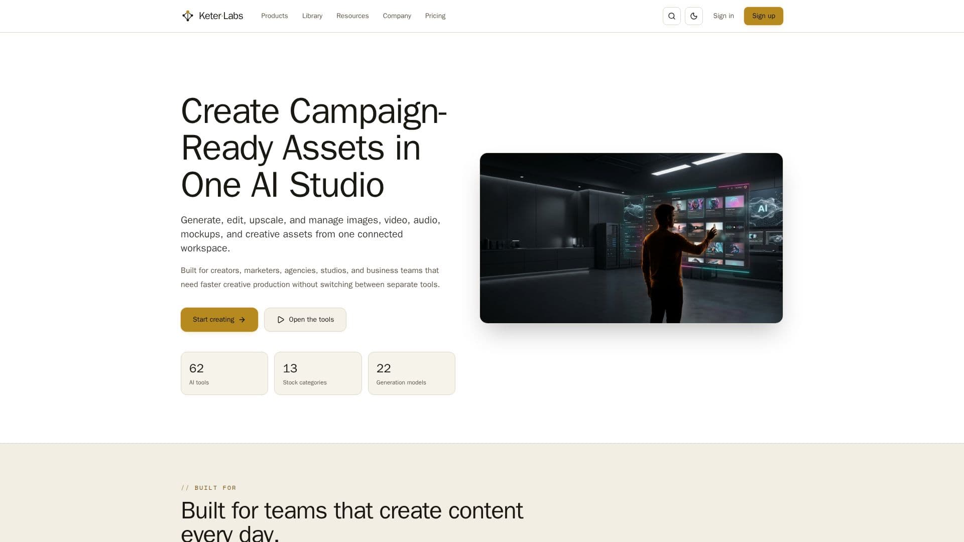Image resolution: width=964 pixels, height=542 pixels.
Task: Open the Company menu
Action: coord(397,16)
